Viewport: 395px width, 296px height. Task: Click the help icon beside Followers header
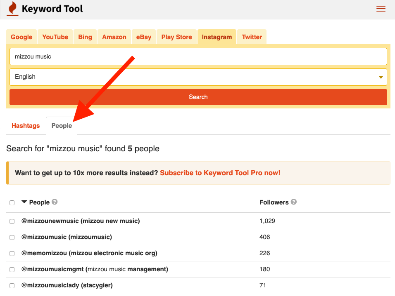(x=293, y=202)
